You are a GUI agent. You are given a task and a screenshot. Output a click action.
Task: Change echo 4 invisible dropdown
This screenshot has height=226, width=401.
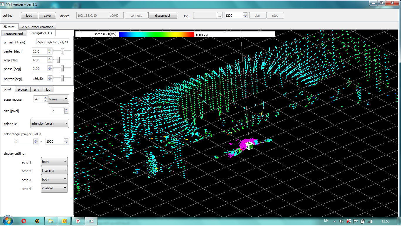[54, 188]
